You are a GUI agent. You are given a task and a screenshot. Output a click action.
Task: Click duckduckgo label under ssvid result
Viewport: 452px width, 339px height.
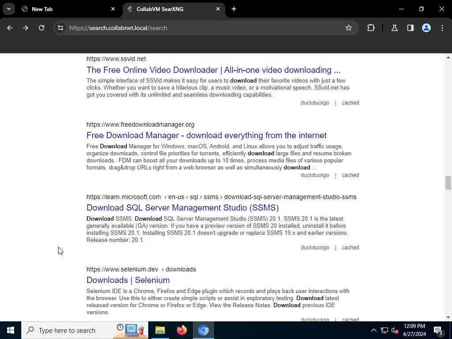tap(315, 103)
